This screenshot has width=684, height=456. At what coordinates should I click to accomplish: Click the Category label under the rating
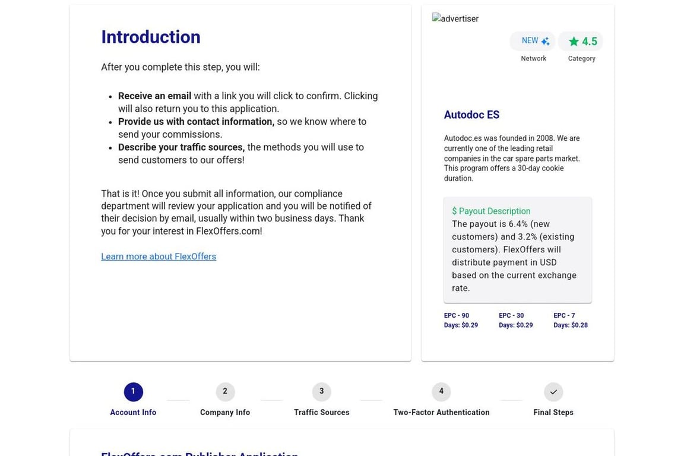coord(581,58)
